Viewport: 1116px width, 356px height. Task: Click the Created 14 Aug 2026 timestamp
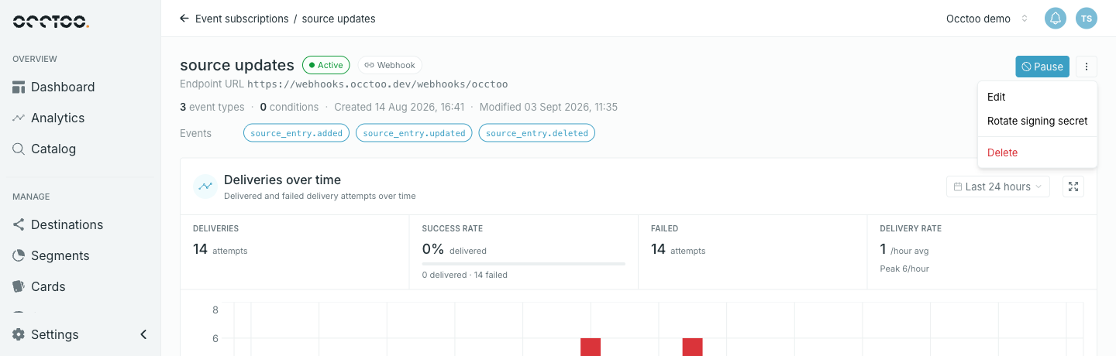(399, 107)
